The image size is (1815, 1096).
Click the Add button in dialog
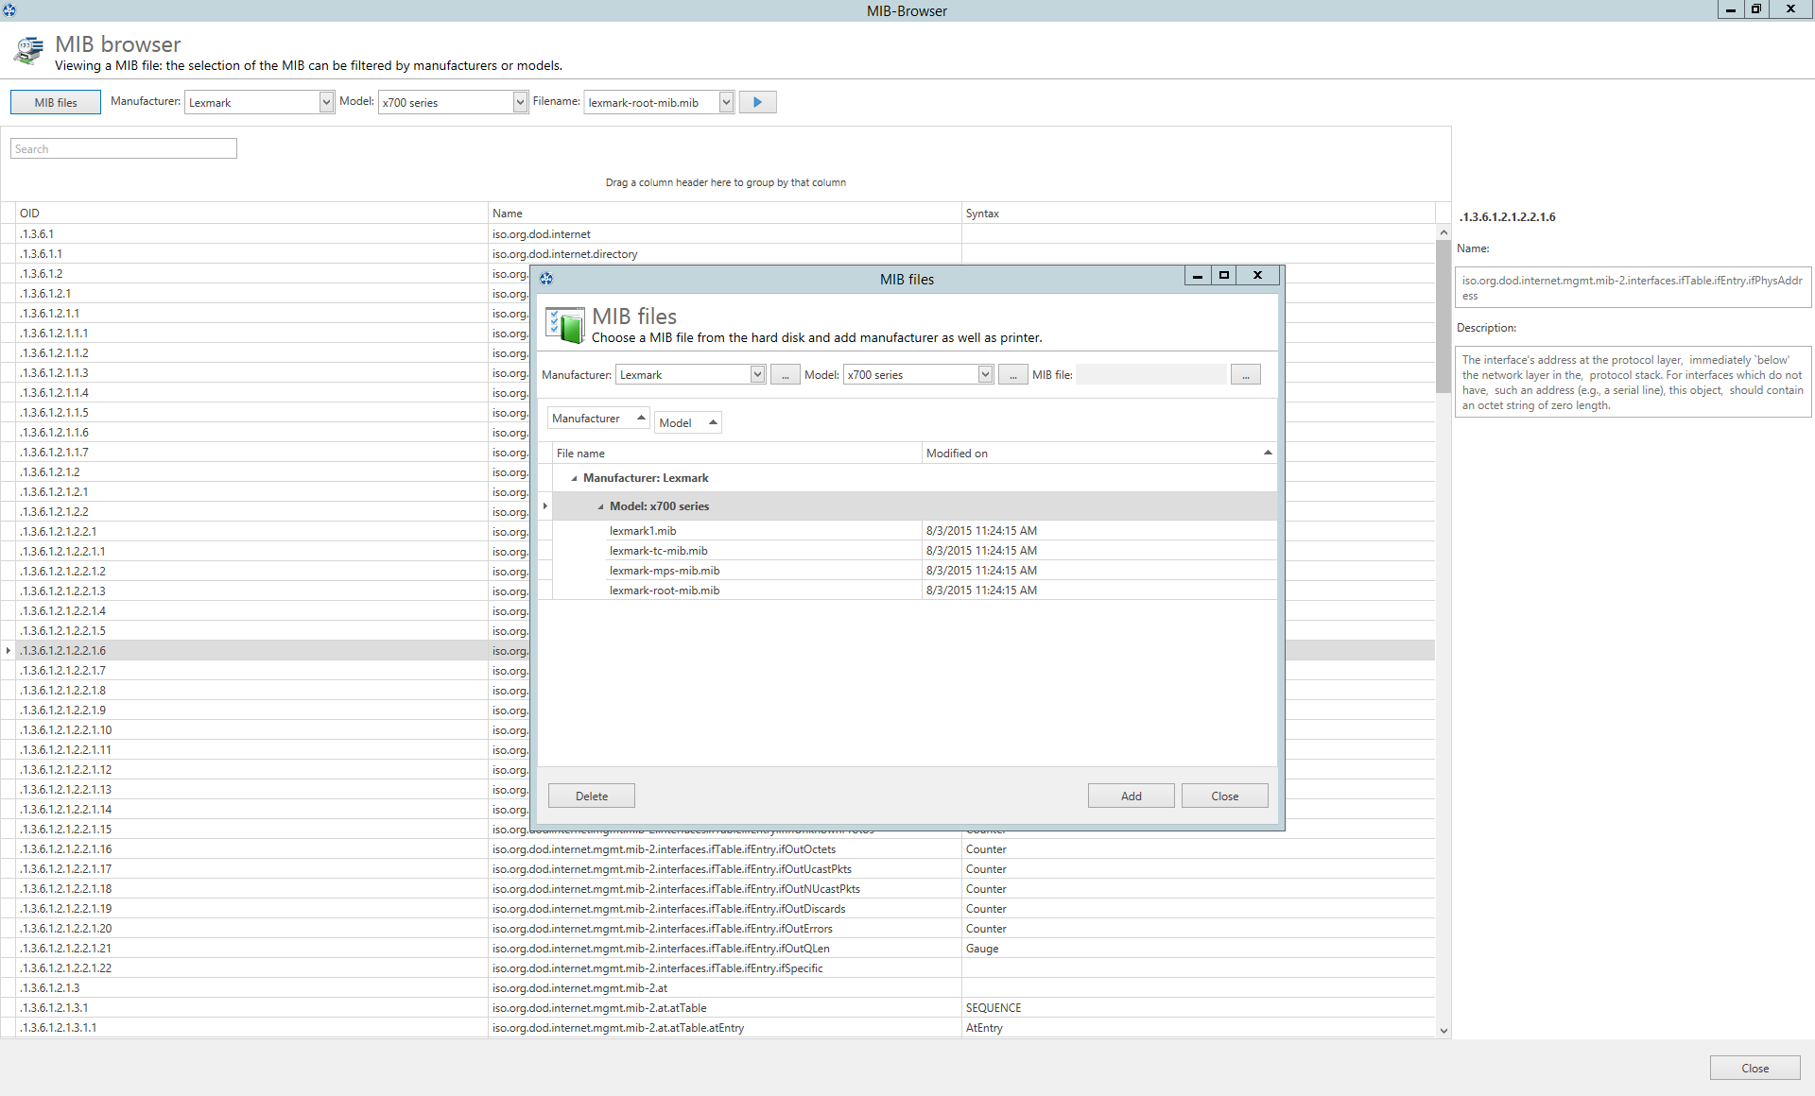1131,796
